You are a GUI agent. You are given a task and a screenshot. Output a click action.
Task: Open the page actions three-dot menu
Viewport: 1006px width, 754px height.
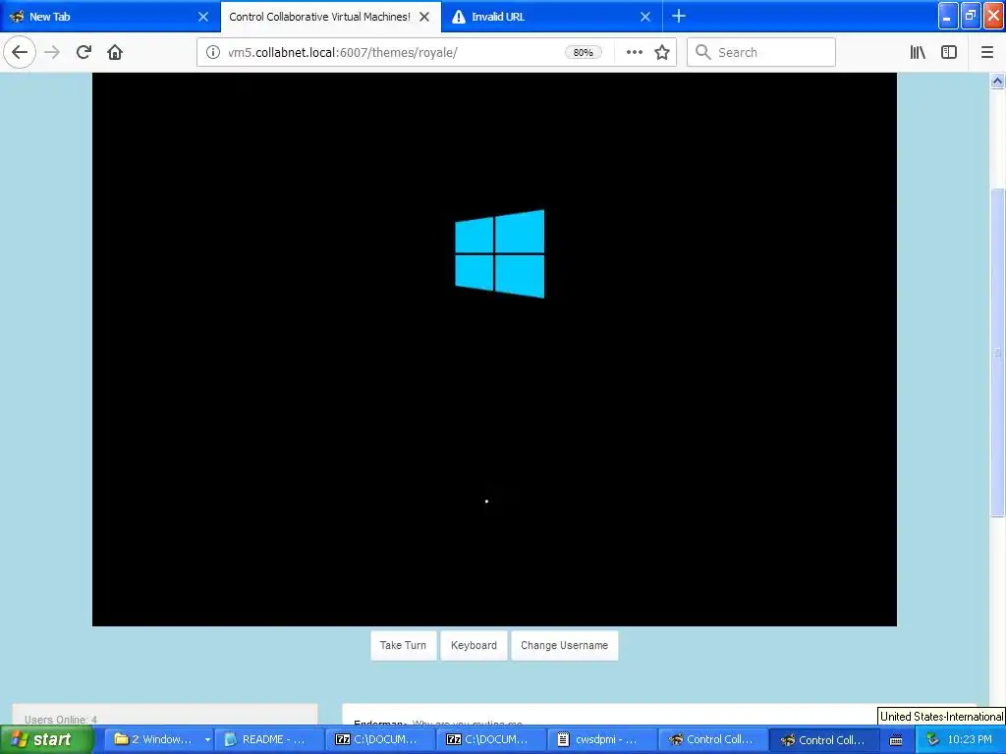pyautogui.click(x=634, y=52)
